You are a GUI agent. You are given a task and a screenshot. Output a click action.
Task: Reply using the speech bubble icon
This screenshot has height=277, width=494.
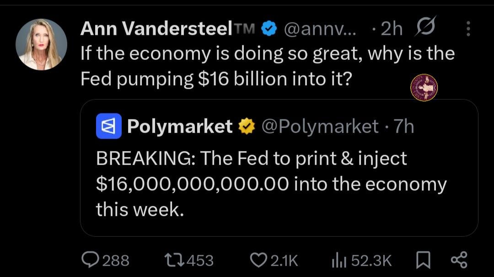90,260
